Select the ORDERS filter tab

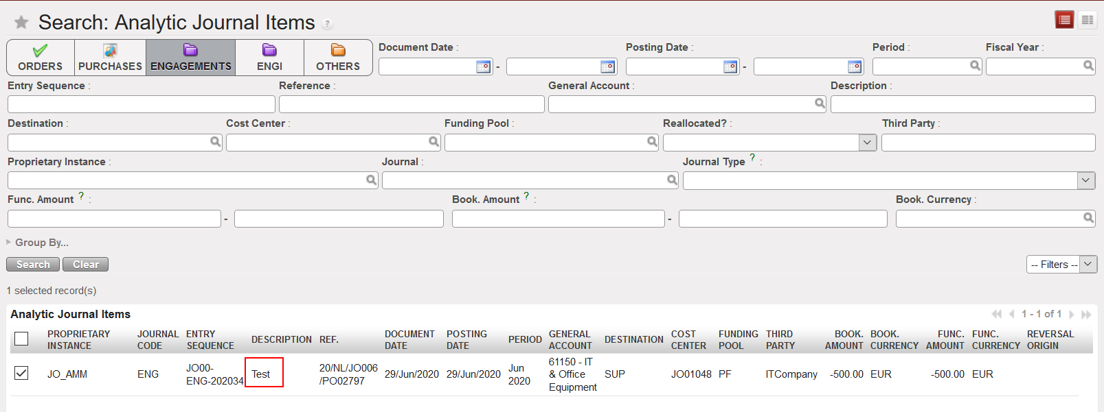point(41,58)
